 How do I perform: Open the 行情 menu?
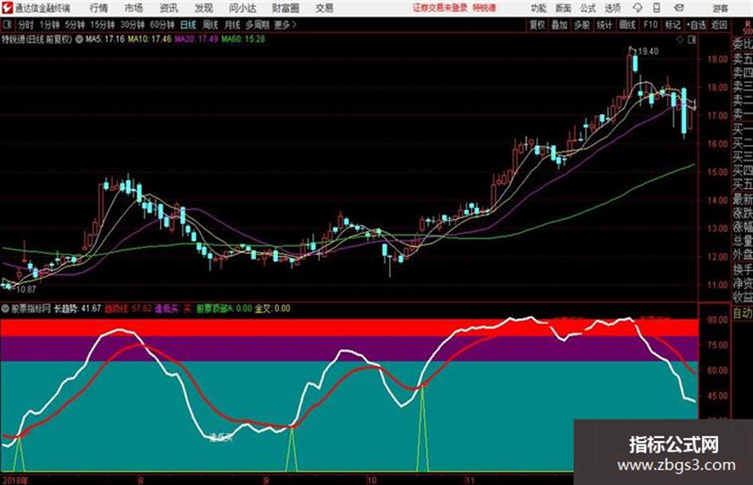pyautogui.click(x=99, y=8)
